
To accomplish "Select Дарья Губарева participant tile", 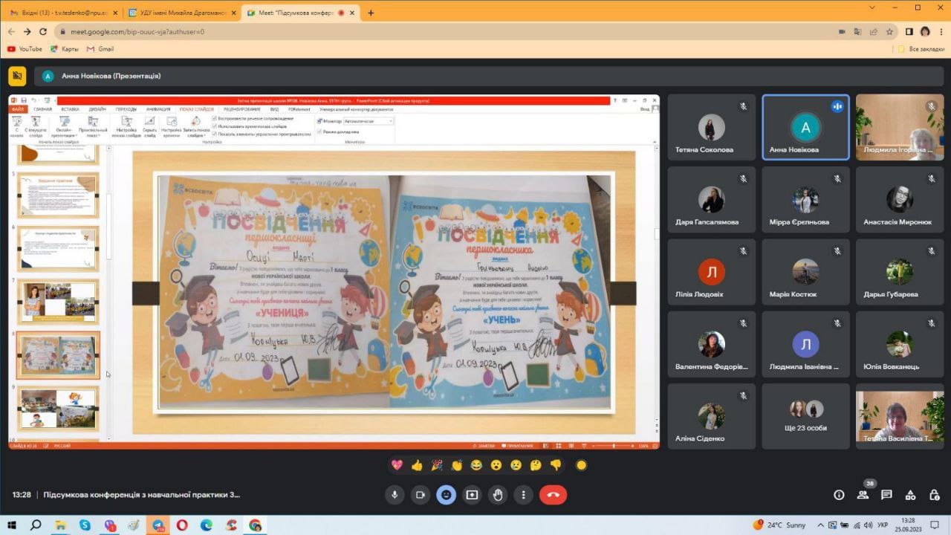I will pyautogui.click(x=900, y=271).
